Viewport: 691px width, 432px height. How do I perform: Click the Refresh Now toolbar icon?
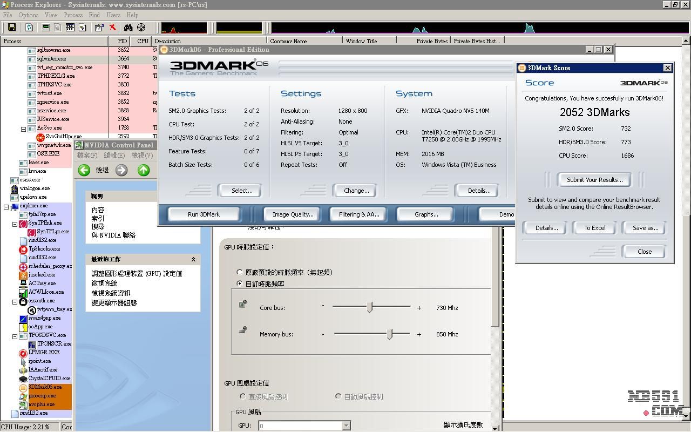click(x=29, y=28)
